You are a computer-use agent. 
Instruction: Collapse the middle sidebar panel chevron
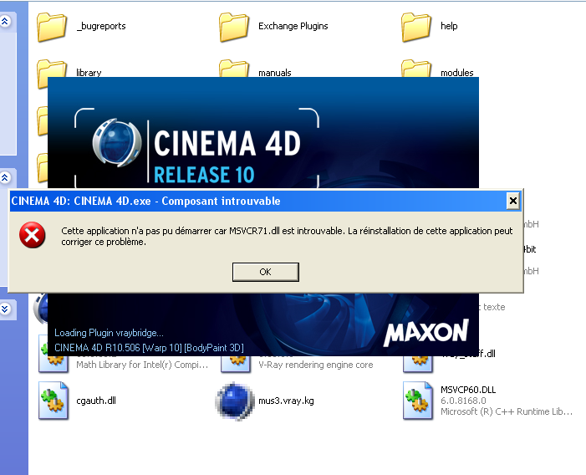5,177
